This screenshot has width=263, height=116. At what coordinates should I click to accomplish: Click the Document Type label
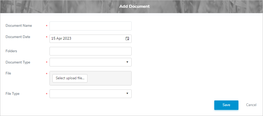(18, 62)
